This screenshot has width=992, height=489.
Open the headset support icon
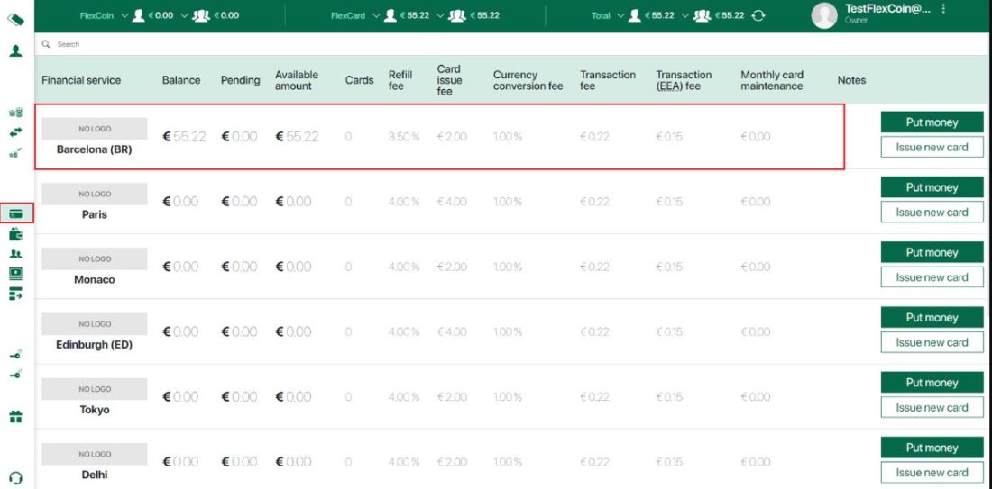pos(15,478)
